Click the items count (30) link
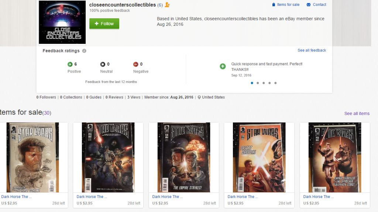The image size is (378, 212). (47, 113)
